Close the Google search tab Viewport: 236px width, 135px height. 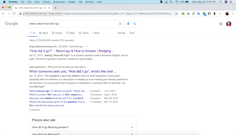coord(49,8)
